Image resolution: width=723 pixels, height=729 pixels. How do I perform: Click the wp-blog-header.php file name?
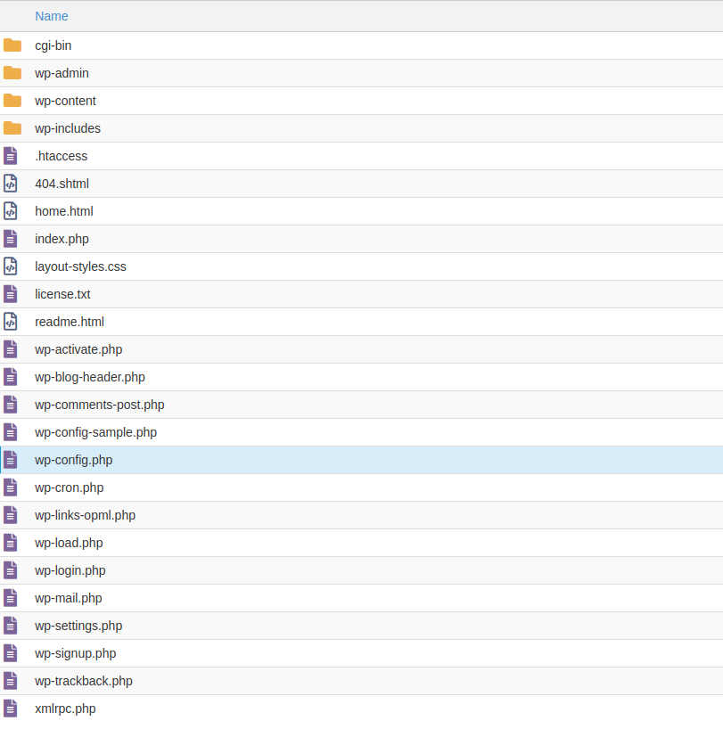tap(90, 377)
